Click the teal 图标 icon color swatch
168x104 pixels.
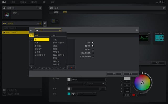(x=69, y=94)
